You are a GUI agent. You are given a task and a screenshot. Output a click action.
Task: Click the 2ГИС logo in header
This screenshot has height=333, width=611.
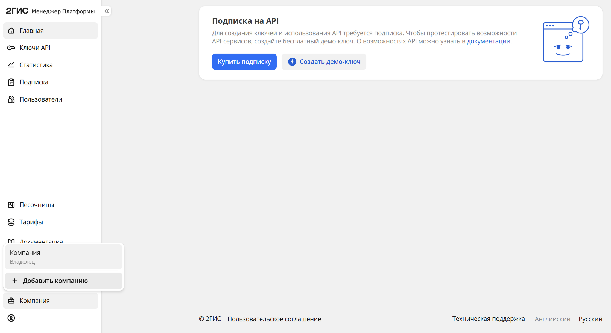coord(17,11)
